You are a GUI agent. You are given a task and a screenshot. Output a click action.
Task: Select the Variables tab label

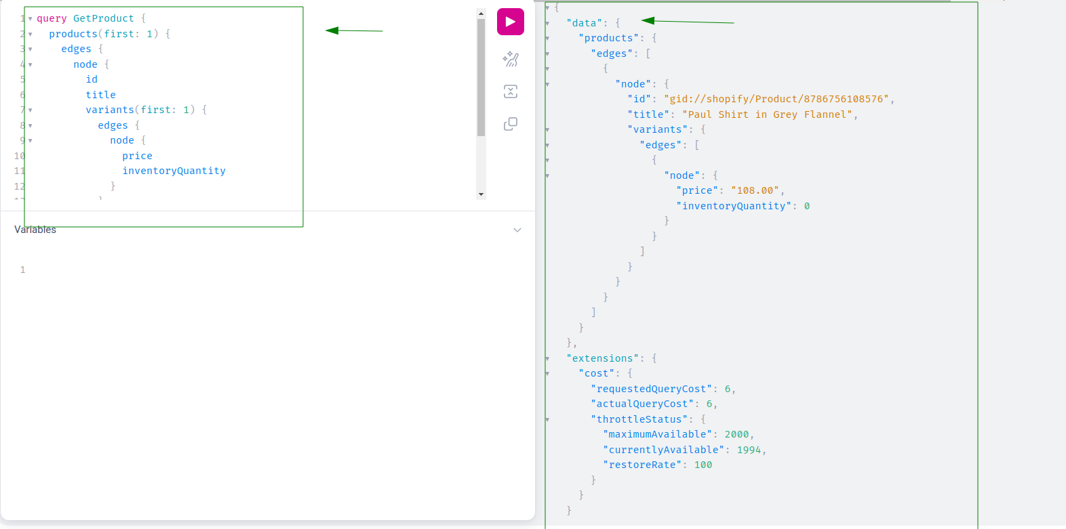pyautogui.click(x=35, y=230)
